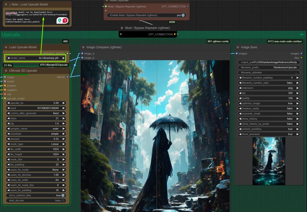
Task: Decrease the steps value with left arrow
Action: click(8, 118)
